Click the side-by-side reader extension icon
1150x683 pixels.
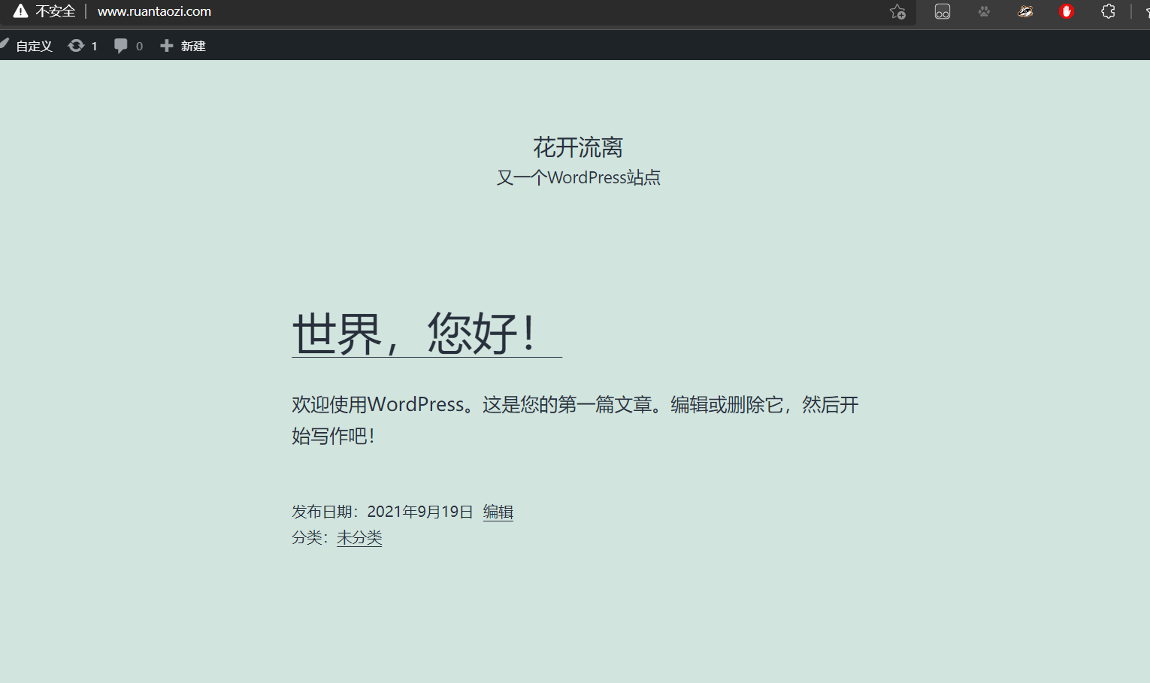coord(943,11)
